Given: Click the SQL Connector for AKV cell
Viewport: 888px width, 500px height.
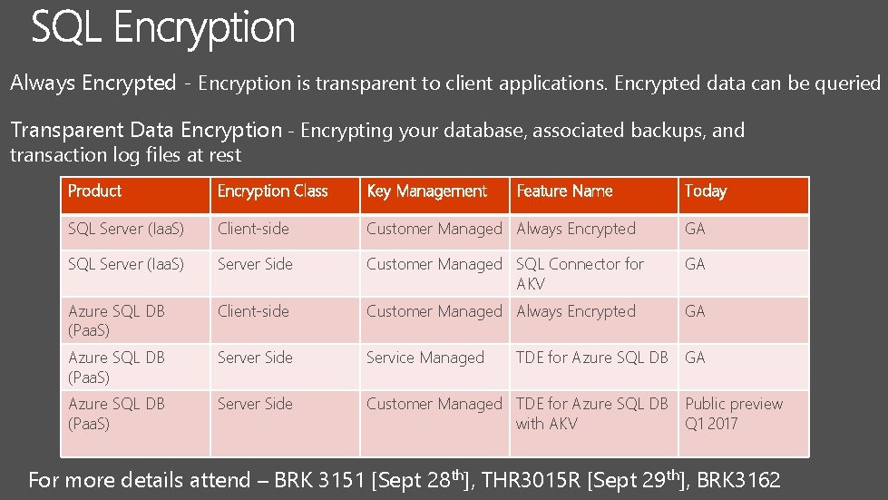Looking at the screenshot, I should [x=594, y=273].
